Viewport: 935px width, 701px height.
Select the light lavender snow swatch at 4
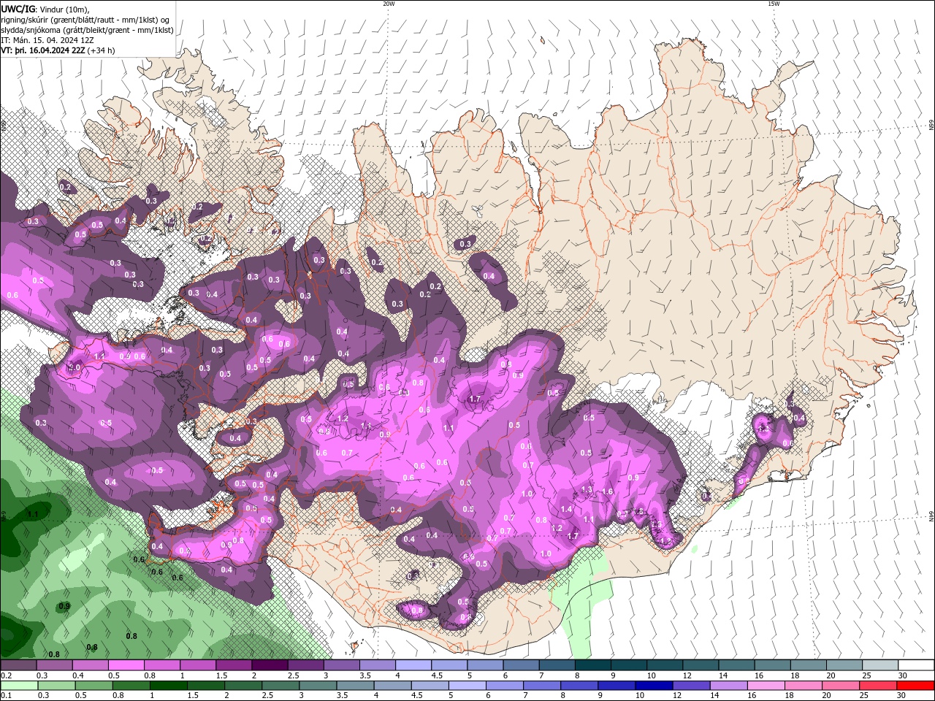pos(413,665)
